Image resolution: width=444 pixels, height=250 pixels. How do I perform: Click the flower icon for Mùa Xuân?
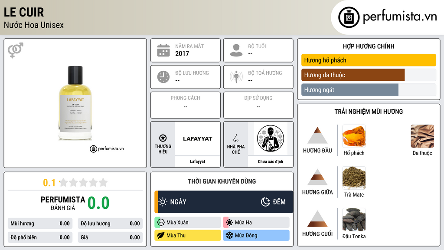pos(161,223)
